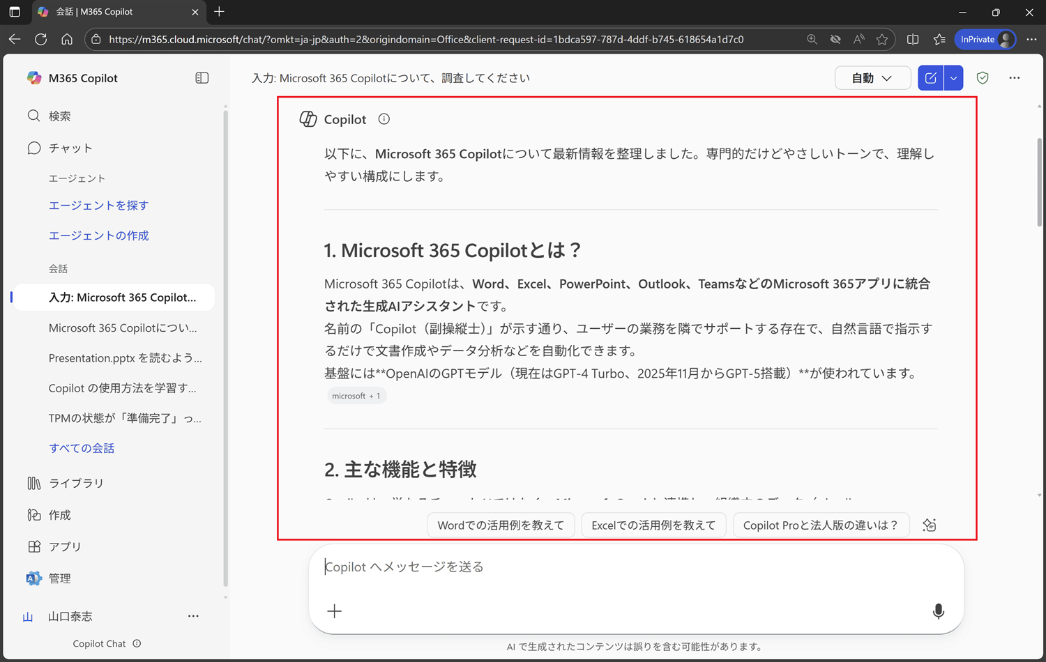Focus the Copilot へメッセージを送る input
This screenshot has height=662, width=1046.
point(636,567)
